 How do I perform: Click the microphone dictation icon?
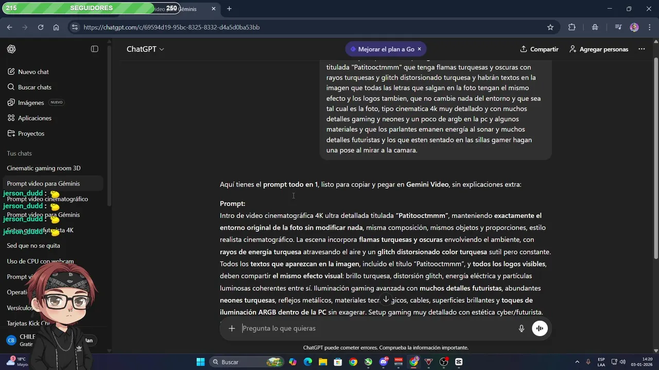(x=522, y=328)
